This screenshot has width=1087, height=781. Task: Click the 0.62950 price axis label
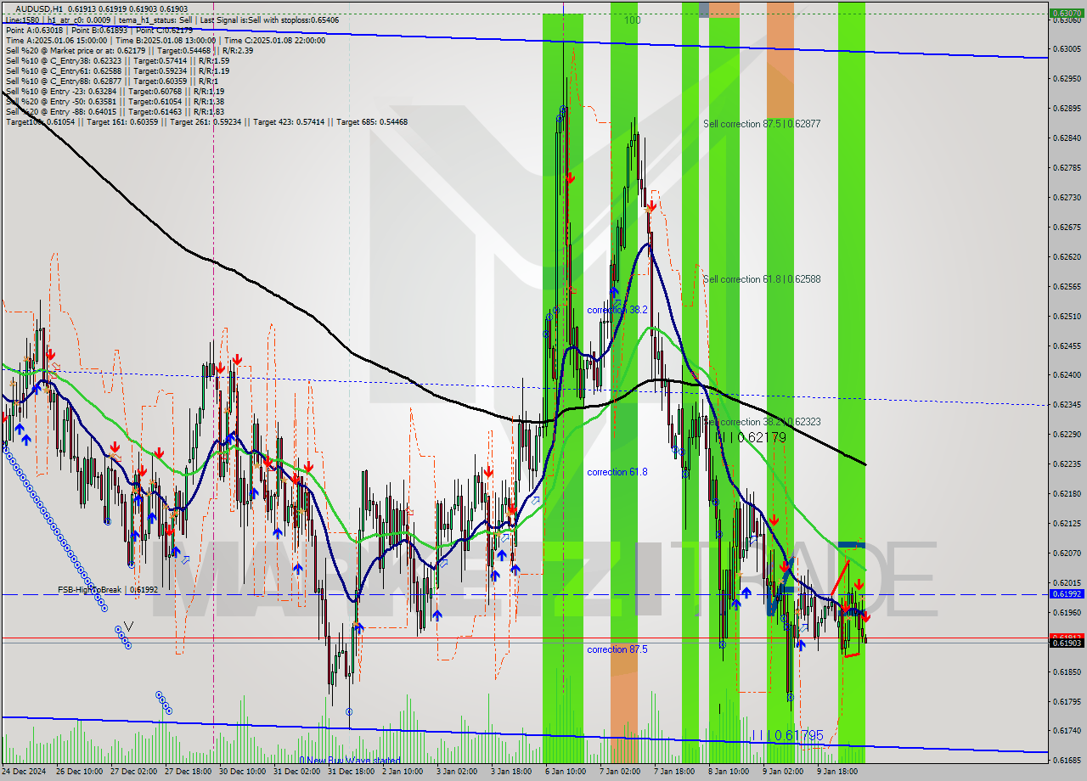click(x=1067, y=79)
